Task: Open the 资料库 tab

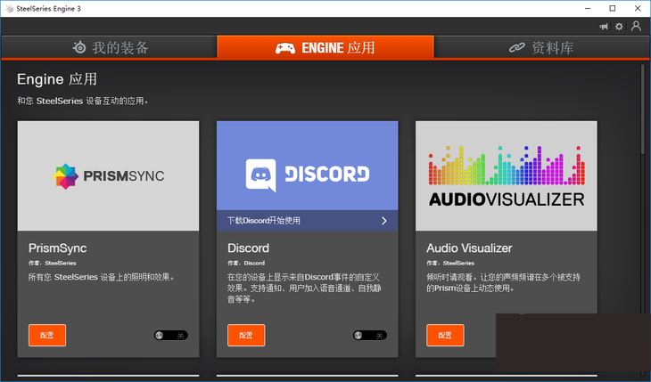Action: (542, 48)
